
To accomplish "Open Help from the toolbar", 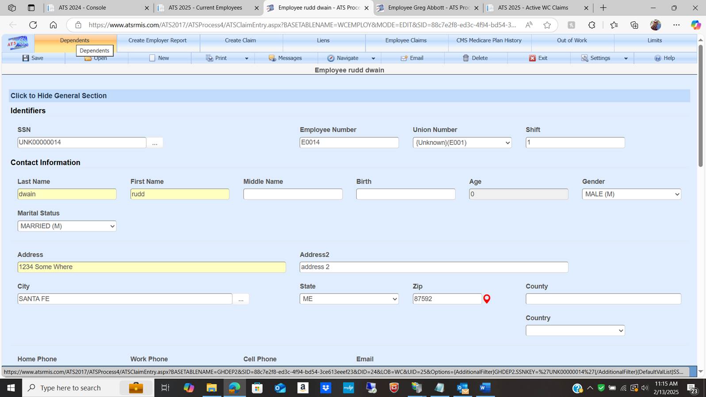I will (x=658, y=58).
